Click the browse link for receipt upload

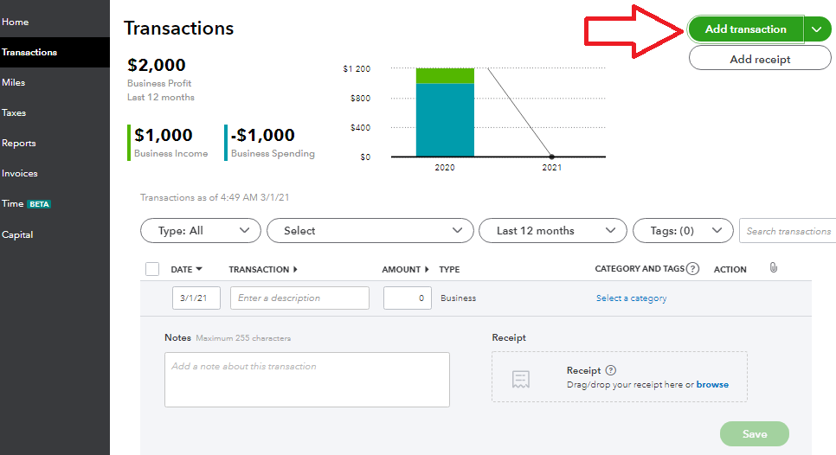coord(712,384)
